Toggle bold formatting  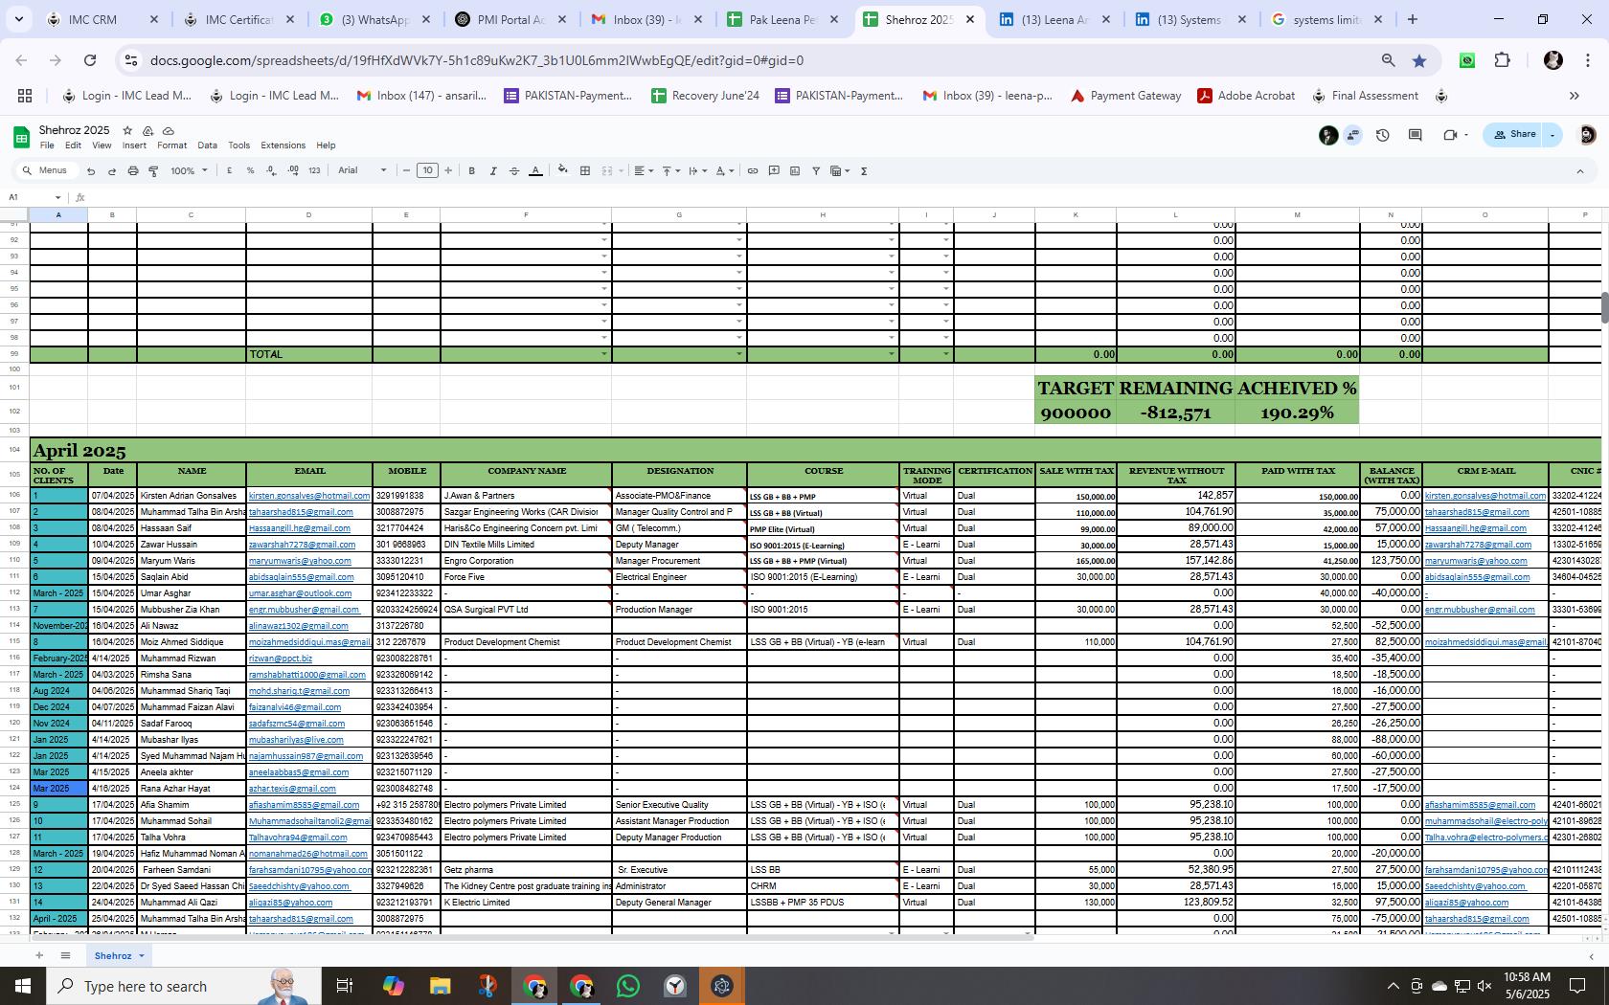coord(472,171)
